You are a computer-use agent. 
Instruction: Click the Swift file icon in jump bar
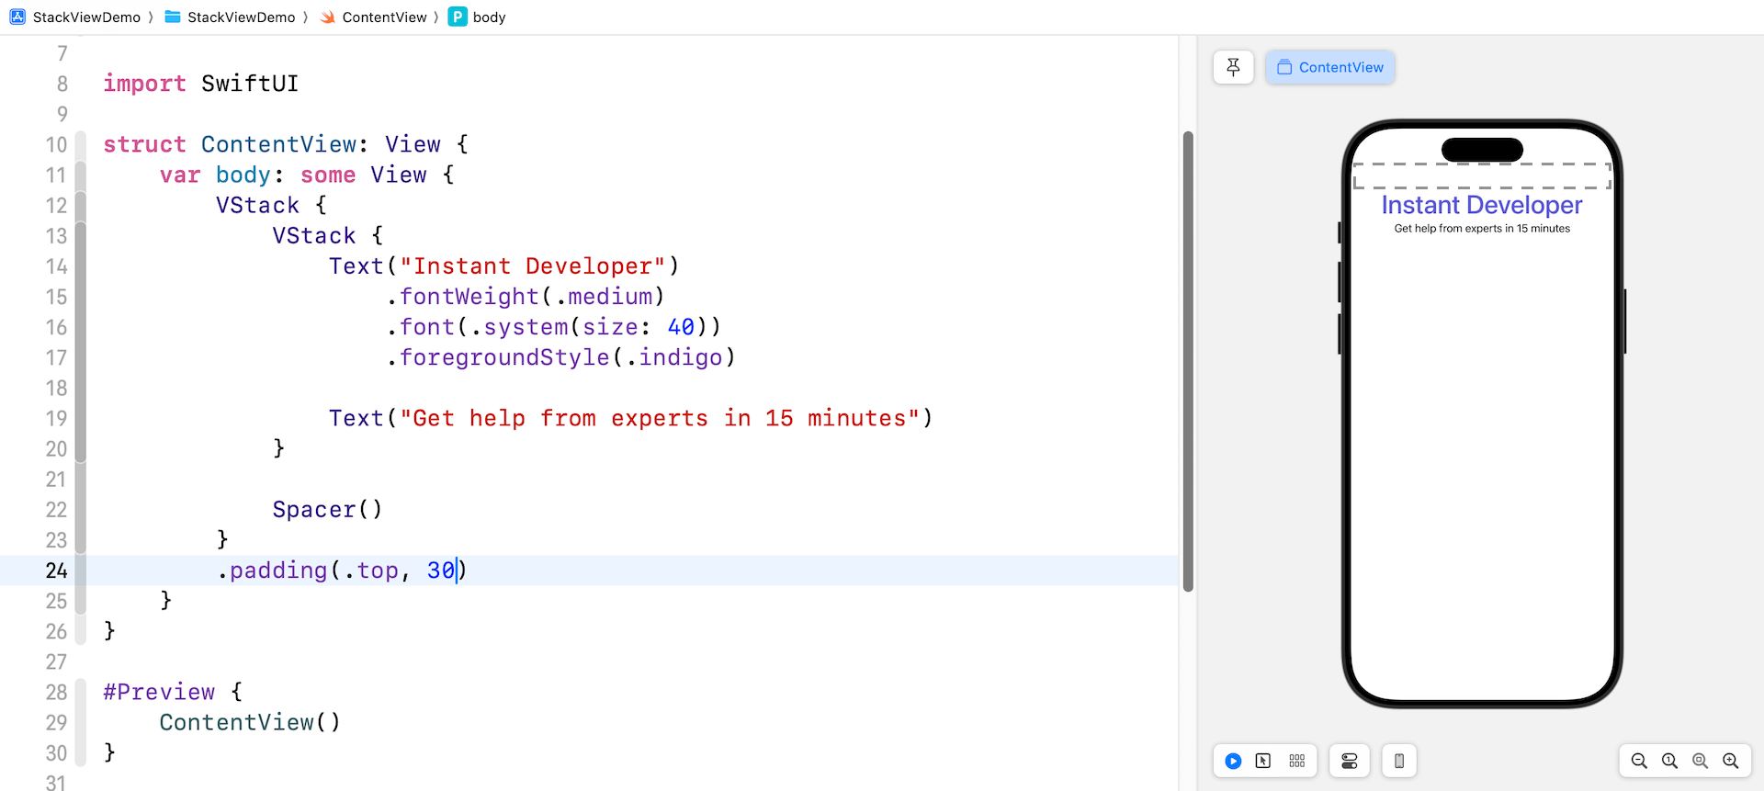[x=328, y=17]
